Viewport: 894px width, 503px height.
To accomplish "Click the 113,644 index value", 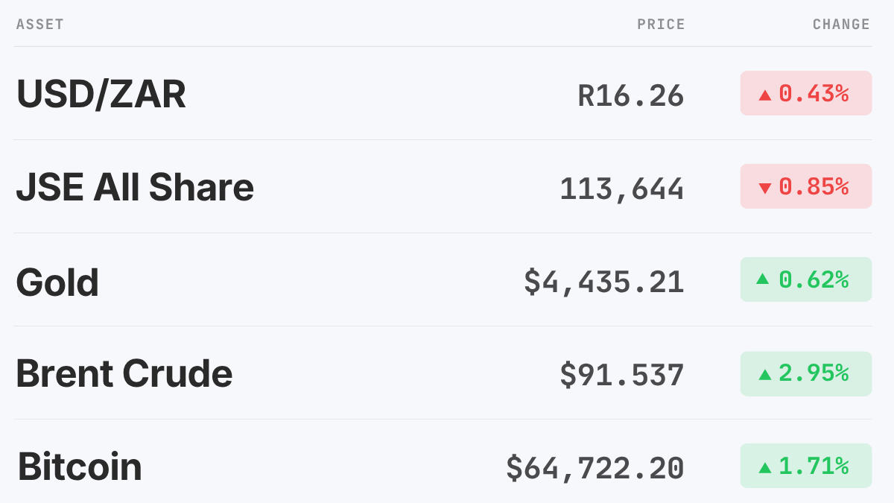I will (622, 189).
